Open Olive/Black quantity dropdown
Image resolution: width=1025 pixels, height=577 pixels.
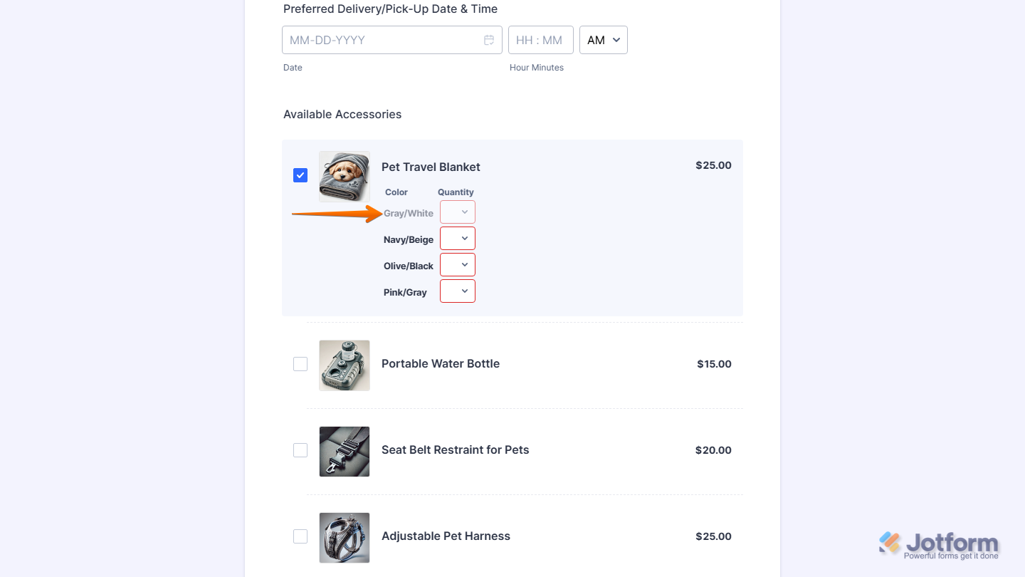458,265
